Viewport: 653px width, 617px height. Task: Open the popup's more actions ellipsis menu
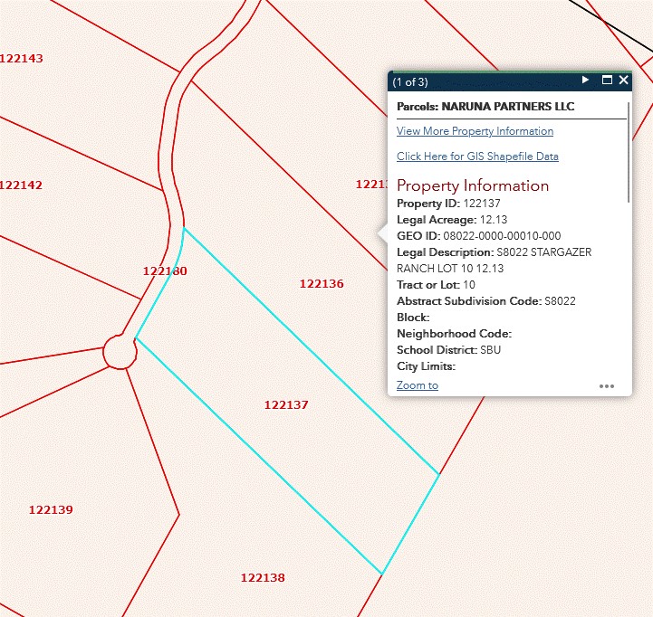coord(607,386)
